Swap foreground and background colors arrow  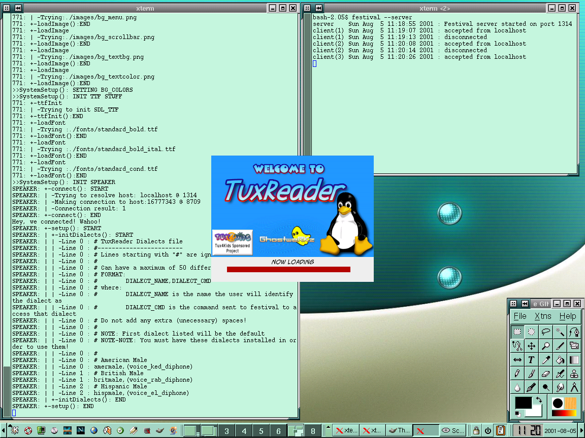pyautogui.click(x=538, y=400)
